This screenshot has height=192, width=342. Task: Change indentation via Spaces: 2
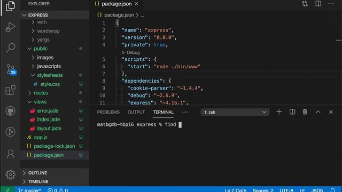(x=263, y=190)
